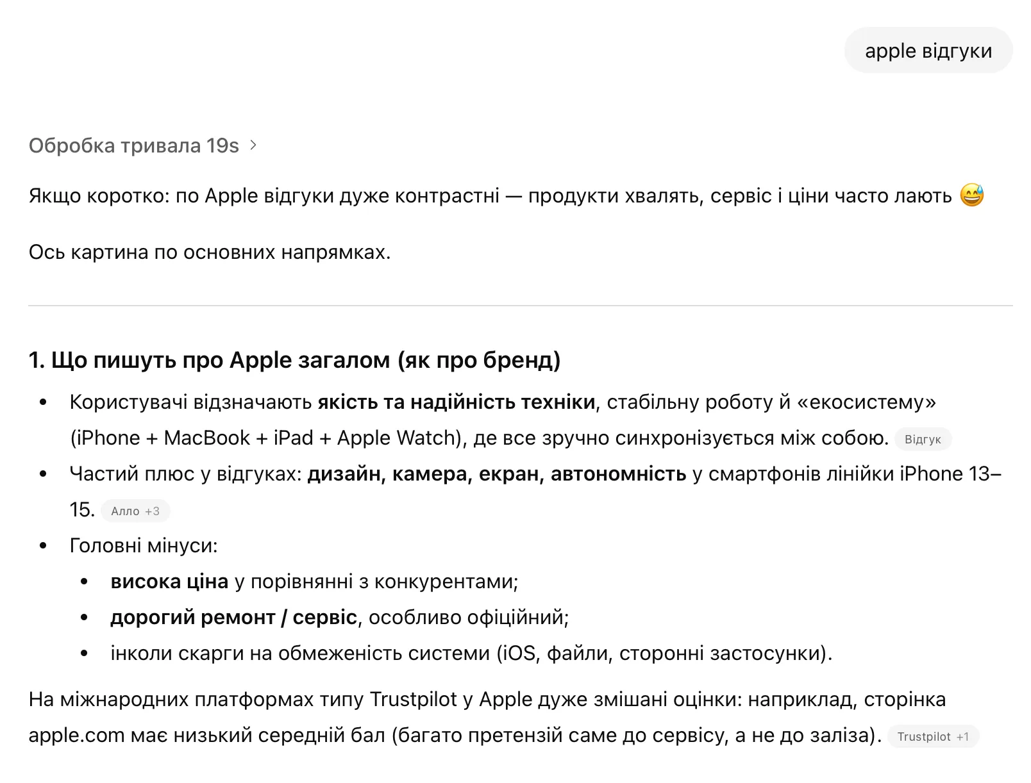Click the "+1" counter beside Trustpilot

(962, 736)
